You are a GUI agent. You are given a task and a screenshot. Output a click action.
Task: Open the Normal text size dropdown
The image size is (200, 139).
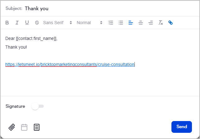coord(89,23)
